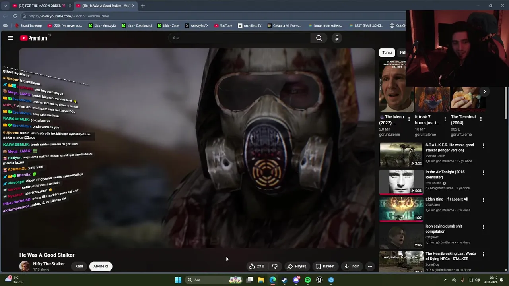Select He Was A Good Stalker tab
Image resolution: width=509 pixels, height=286 pixels.
click(x=105, y=6)
